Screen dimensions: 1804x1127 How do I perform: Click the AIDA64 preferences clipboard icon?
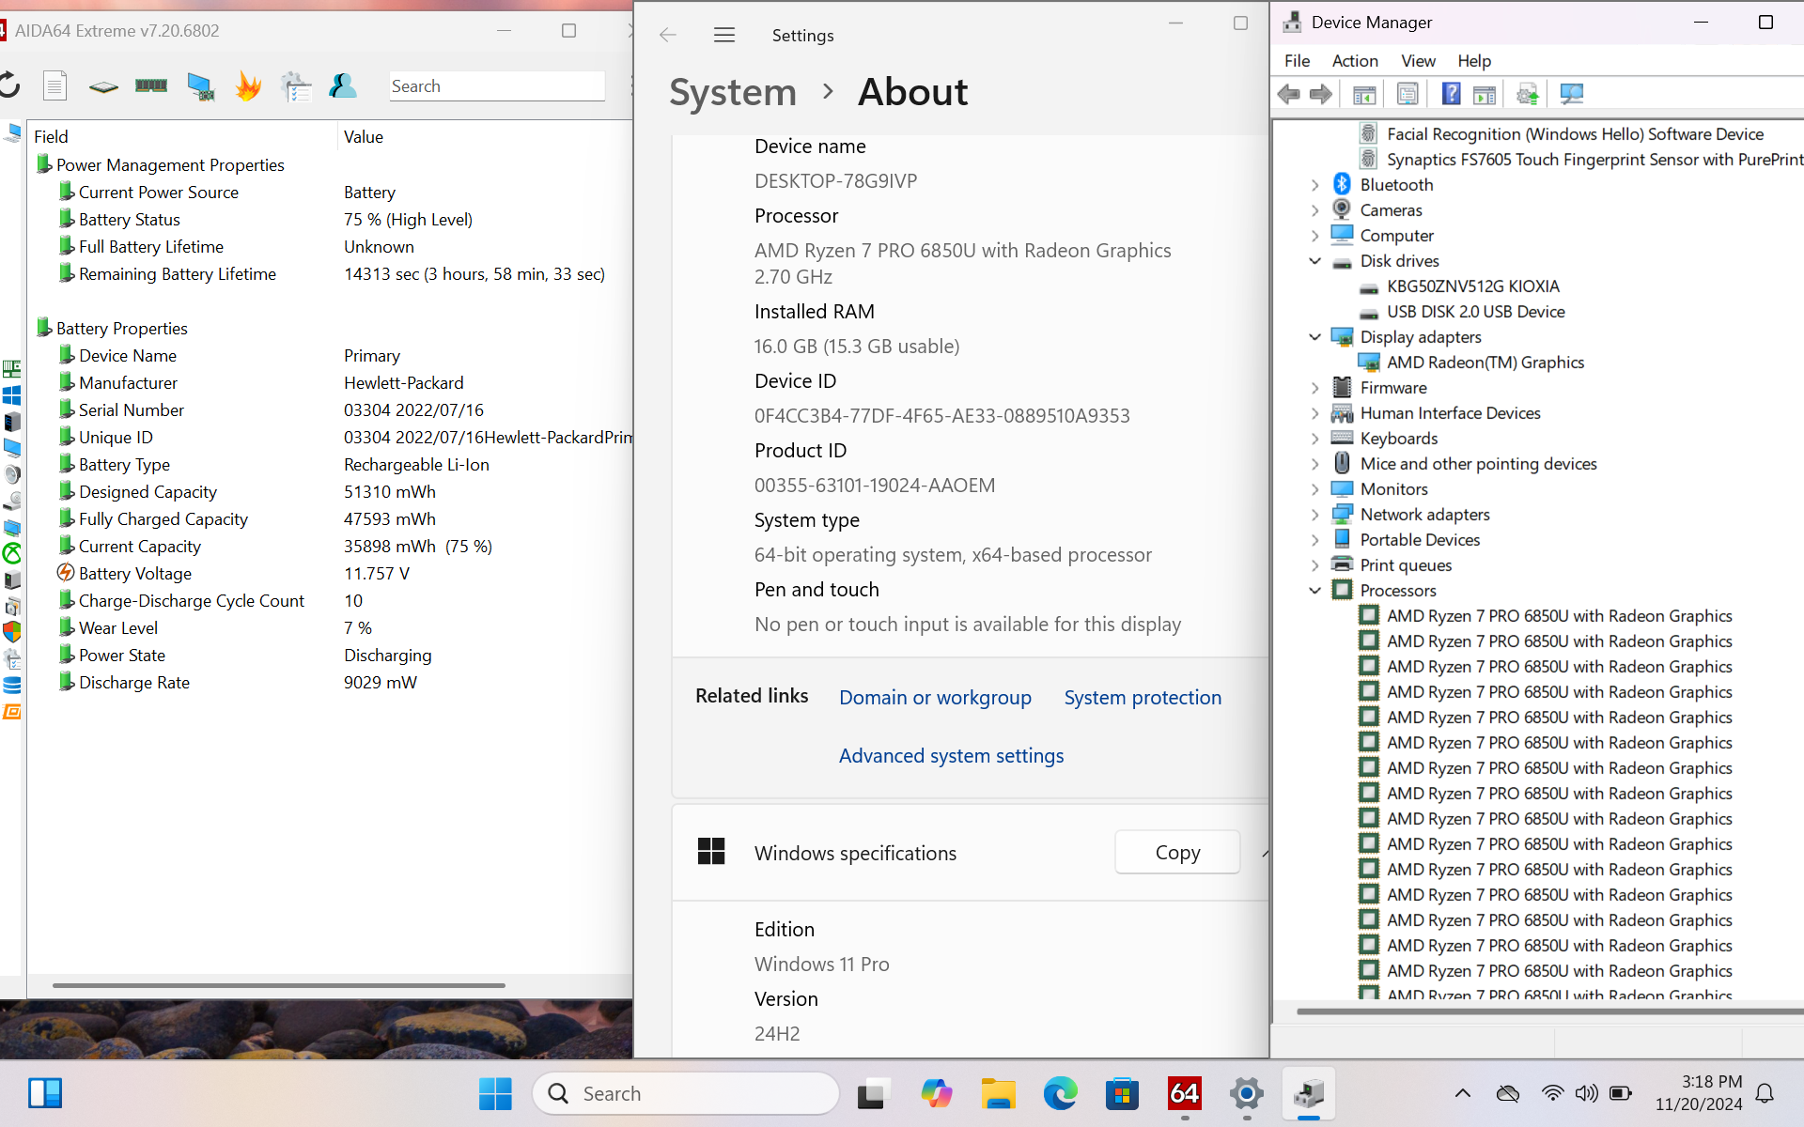click(296, 86)
